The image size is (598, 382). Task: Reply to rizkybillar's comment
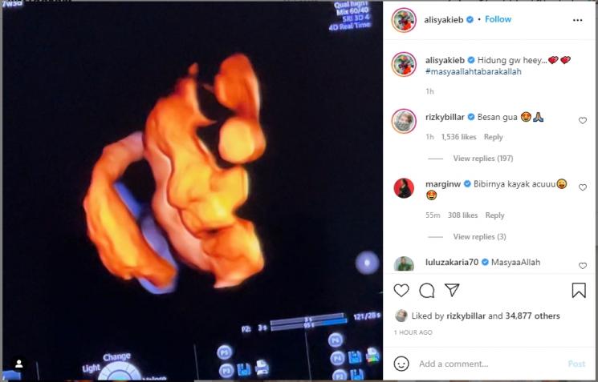493,137
